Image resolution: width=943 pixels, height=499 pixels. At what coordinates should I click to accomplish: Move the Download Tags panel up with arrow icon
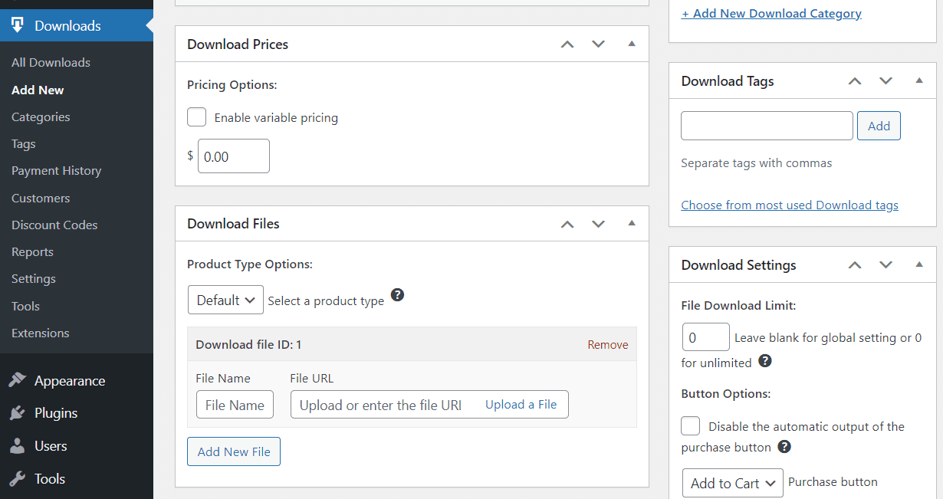[854, 80]
